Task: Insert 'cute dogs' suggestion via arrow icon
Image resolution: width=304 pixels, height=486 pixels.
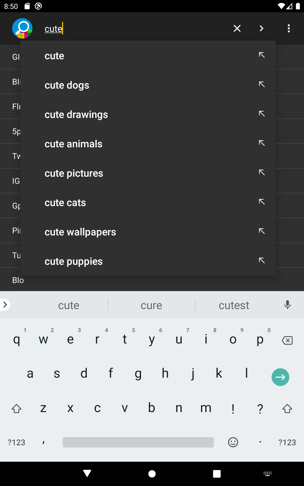Action: [x=262, y=84]
